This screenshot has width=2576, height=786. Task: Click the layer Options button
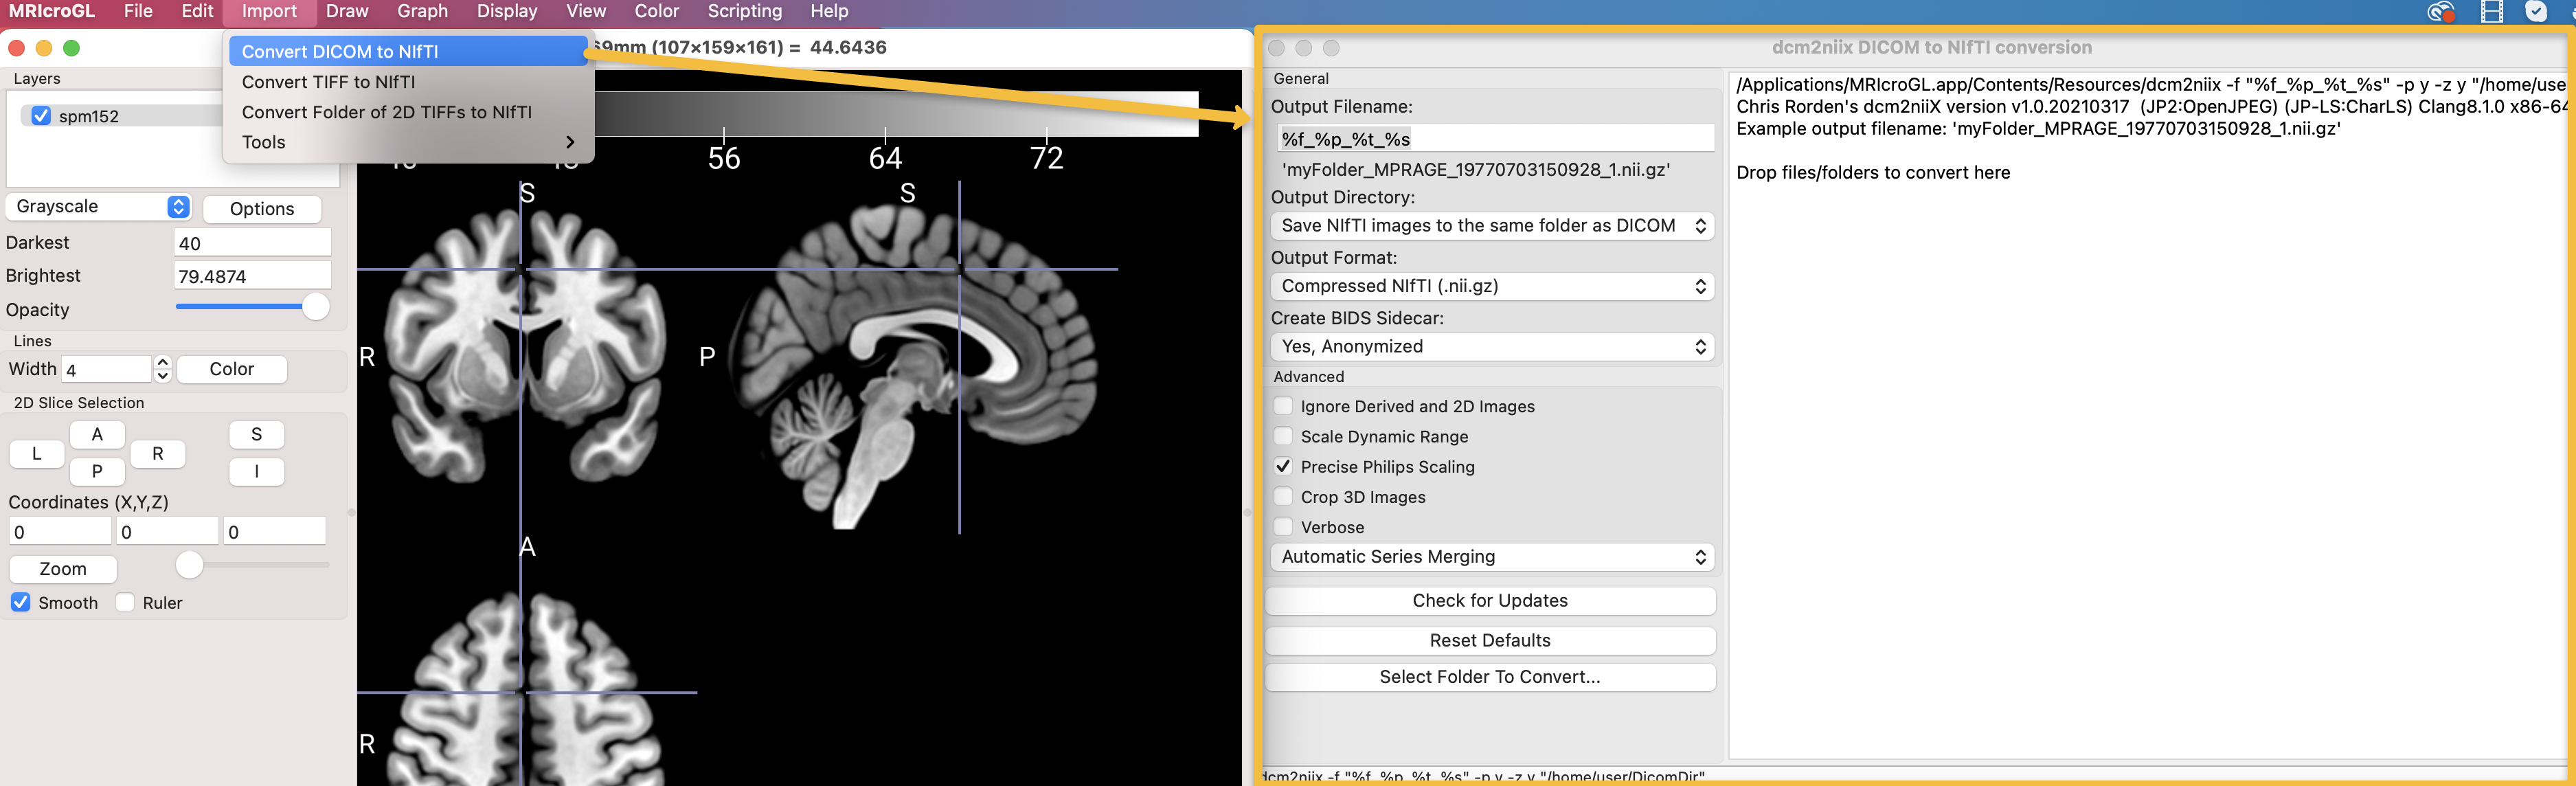[x=262, y=208]
